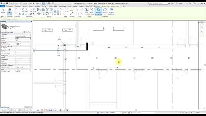
Task: Toggle Place on Vertical Face
Action: (98, 11)
